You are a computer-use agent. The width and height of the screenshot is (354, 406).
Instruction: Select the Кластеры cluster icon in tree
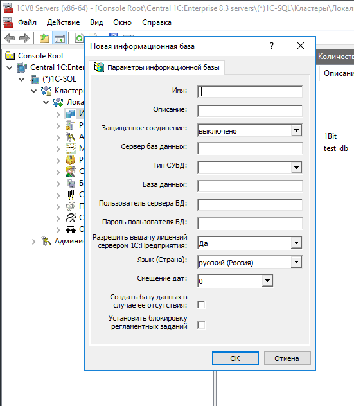46,91
